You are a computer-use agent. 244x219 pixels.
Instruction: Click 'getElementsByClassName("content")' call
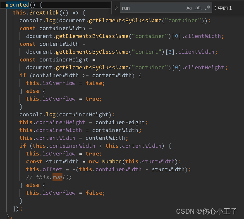(x=110, y=52)
